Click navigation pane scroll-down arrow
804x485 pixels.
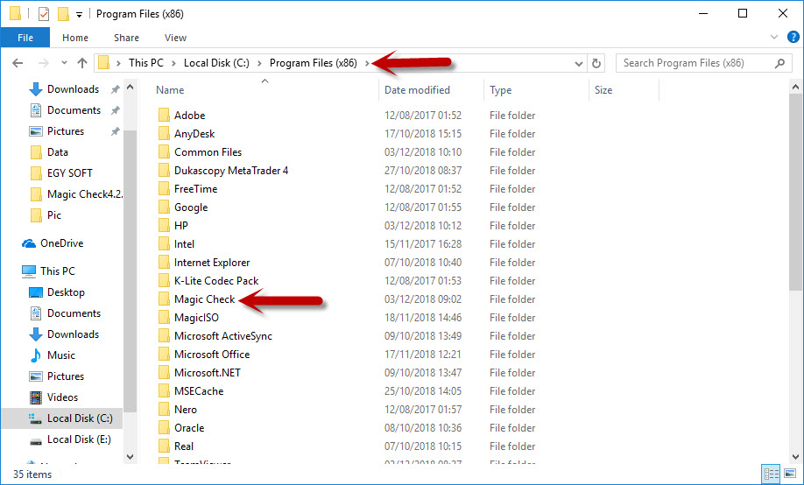click(130, 456)
